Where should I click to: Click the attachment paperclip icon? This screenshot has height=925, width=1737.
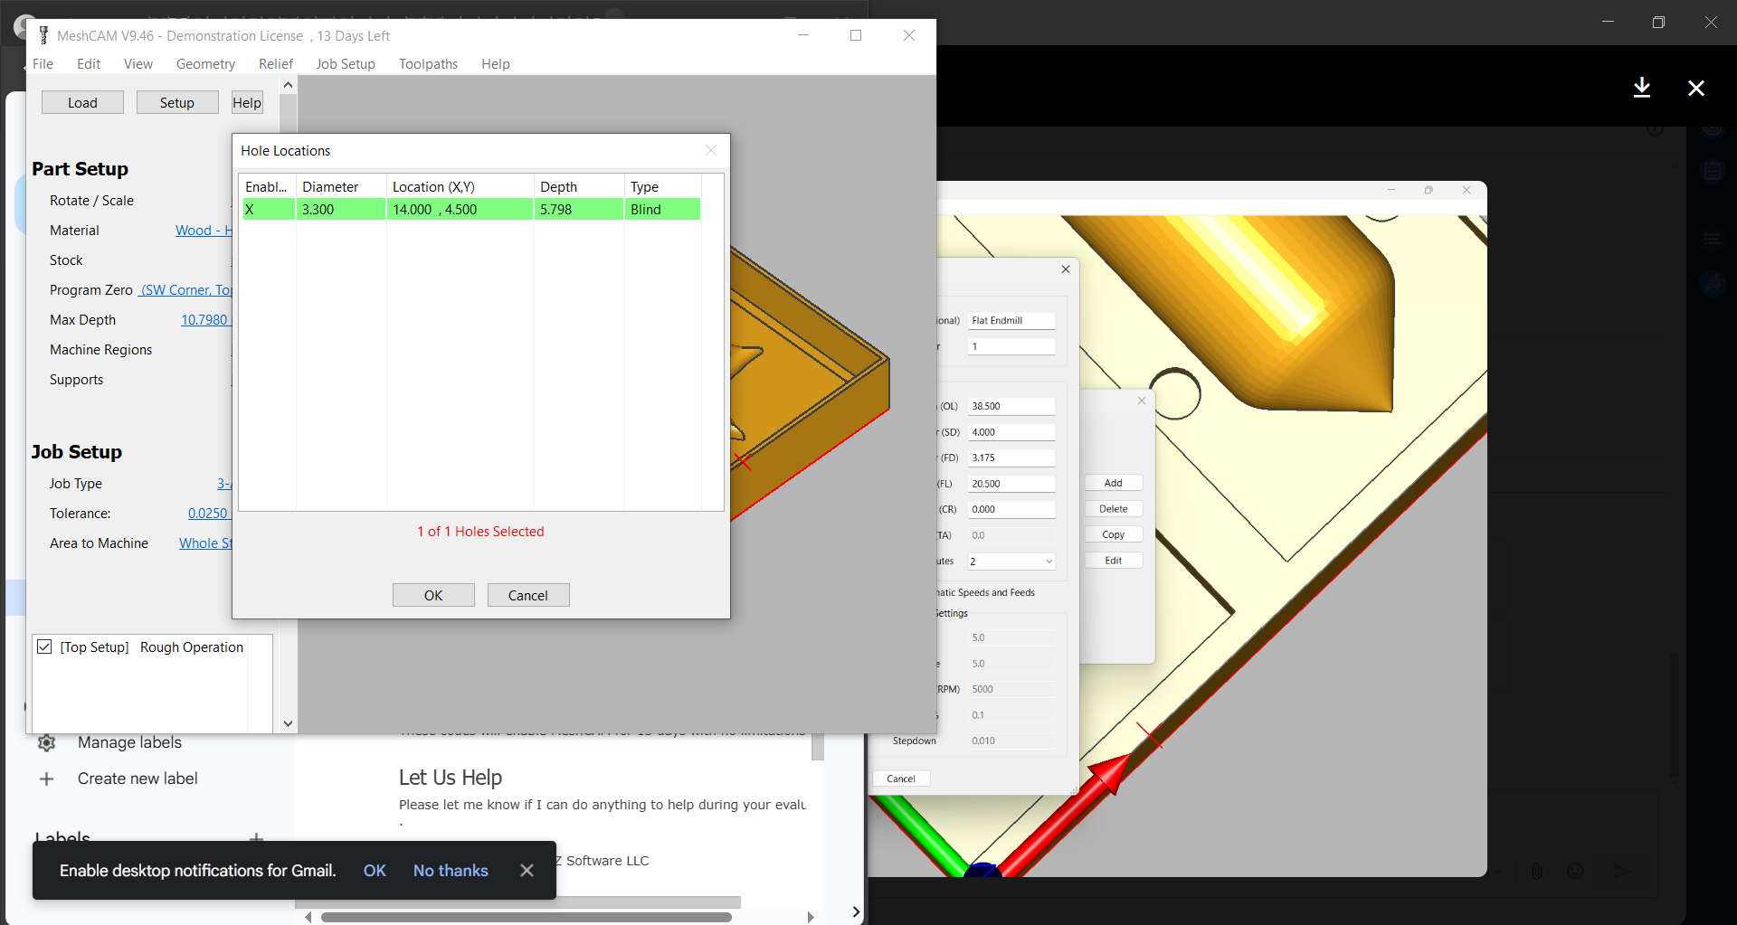click(x=1536, y=871)
